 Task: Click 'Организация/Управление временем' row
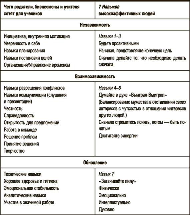pos(37,65)
